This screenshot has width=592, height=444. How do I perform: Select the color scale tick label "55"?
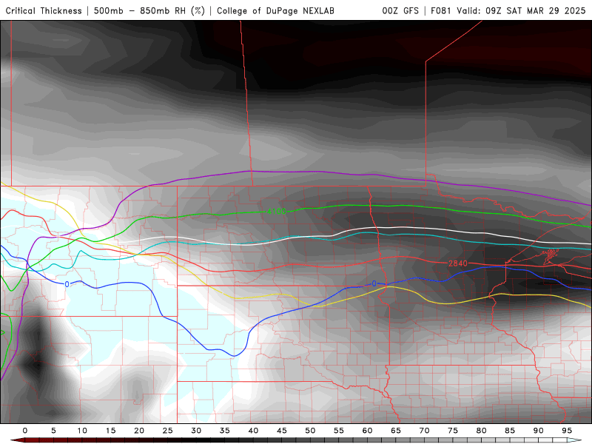click(339, 431)
